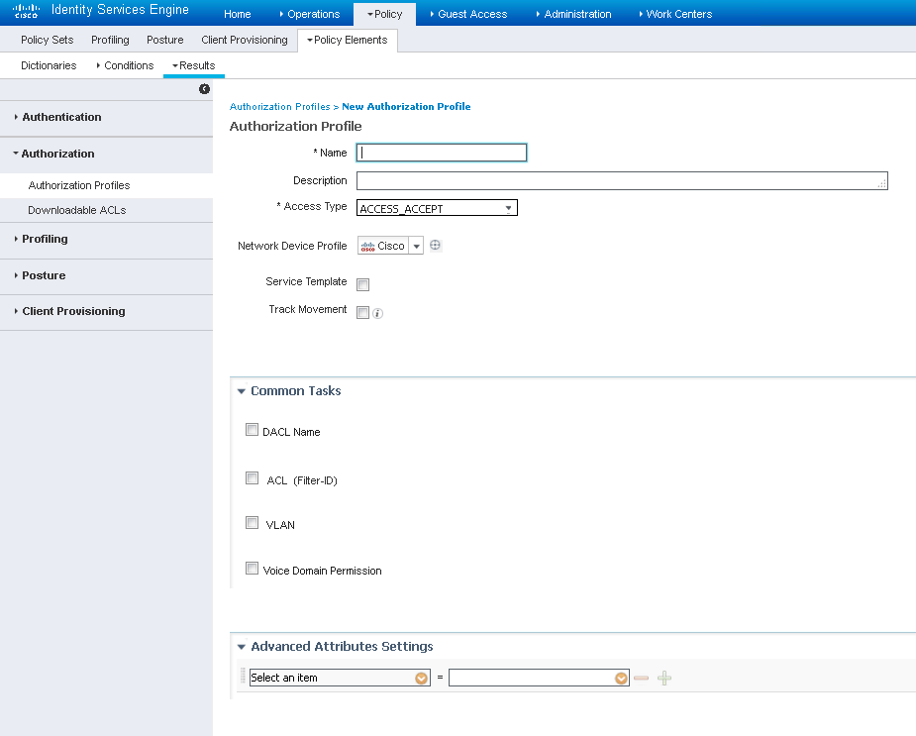This screenshot has height=736, width=916.
Task: Open Network Device Profile details globe icon
Action: 435,245
